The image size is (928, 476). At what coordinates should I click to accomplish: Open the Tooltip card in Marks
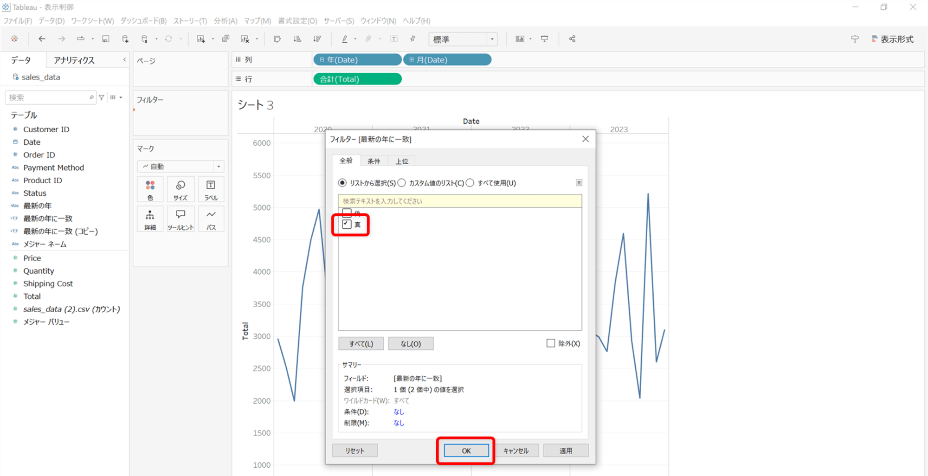[x=180, y=219]
